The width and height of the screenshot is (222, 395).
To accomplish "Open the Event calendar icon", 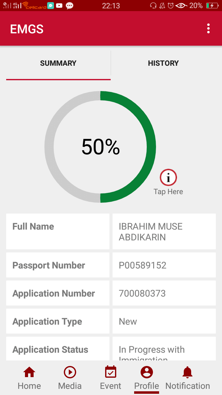I will tap(111, 372).
